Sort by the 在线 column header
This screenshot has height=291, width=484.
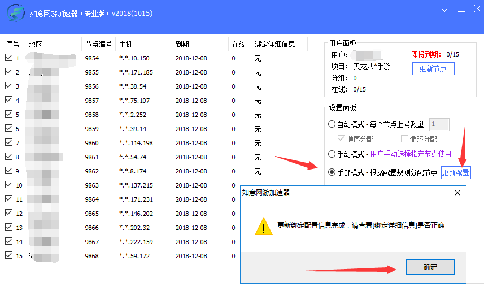click(239, 44)
